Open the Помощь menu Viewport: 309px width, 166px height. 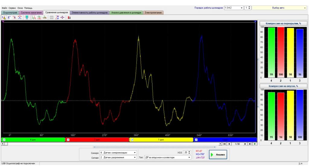pos(28,8)
